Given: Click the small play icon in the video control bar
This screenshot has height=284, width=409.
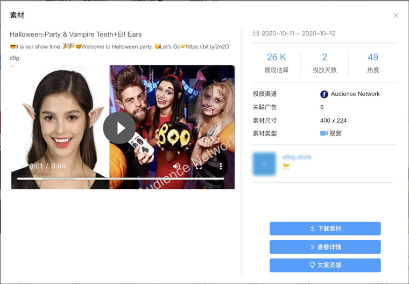Looking at the screenshot, I should (21, 166).
